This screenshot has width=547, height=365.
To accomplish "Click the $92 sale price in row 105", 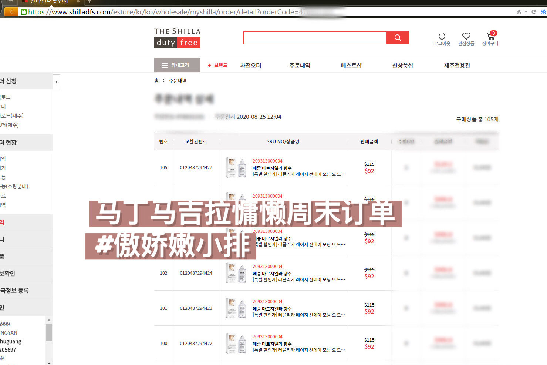I will pos(369,171).
